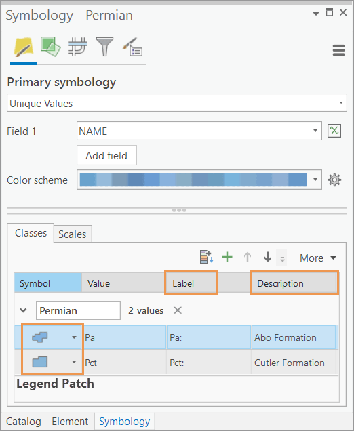354x431 pixels.
Task: Open the Pa symbol dropdown arrow
Action: click(74, 337)
